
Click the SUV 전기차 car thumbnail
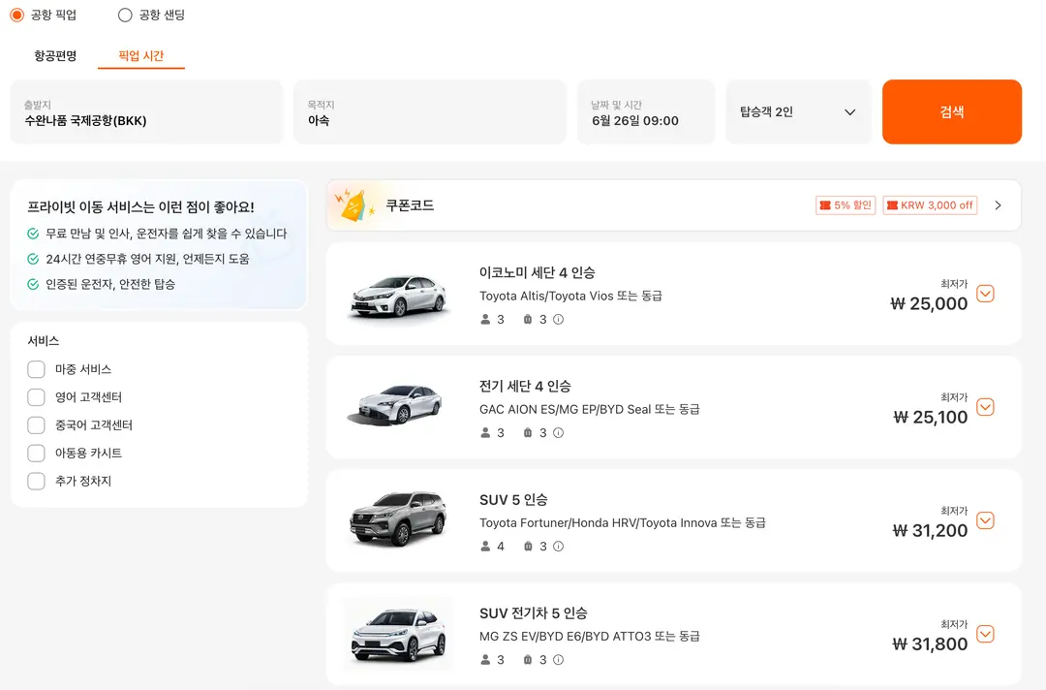[398, 635]
